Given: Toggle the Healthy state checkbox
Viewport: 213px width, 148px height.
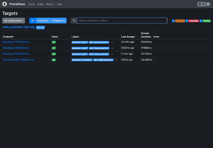Looking at the screenshot, I should [201, 21].
